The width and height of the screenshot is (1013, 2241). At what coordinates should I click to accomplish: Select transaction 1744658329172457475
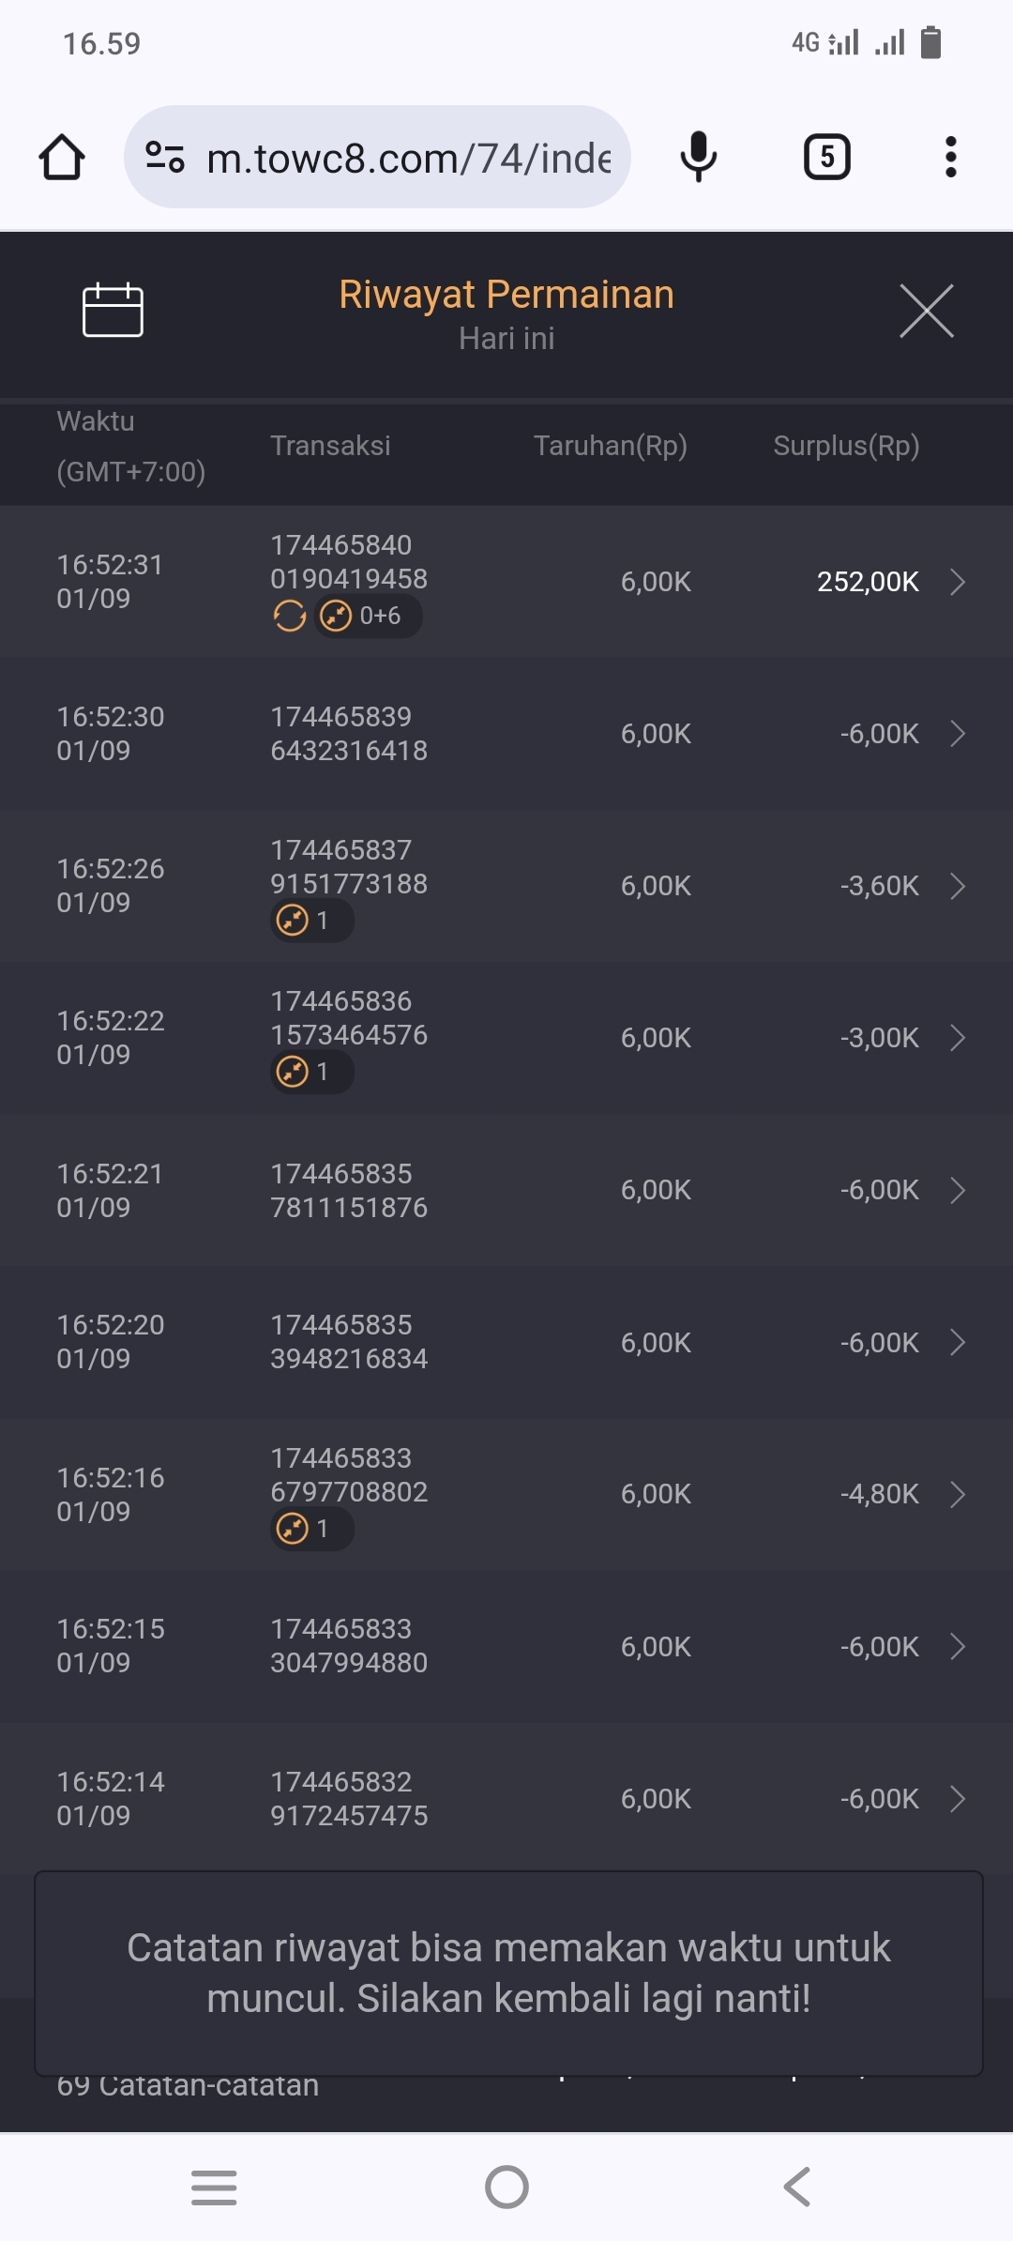click(x=349, y=1798)
